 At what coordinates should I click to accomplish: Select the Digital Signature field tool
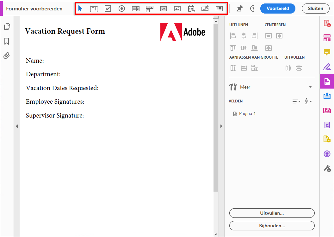[x=205, y=9]
